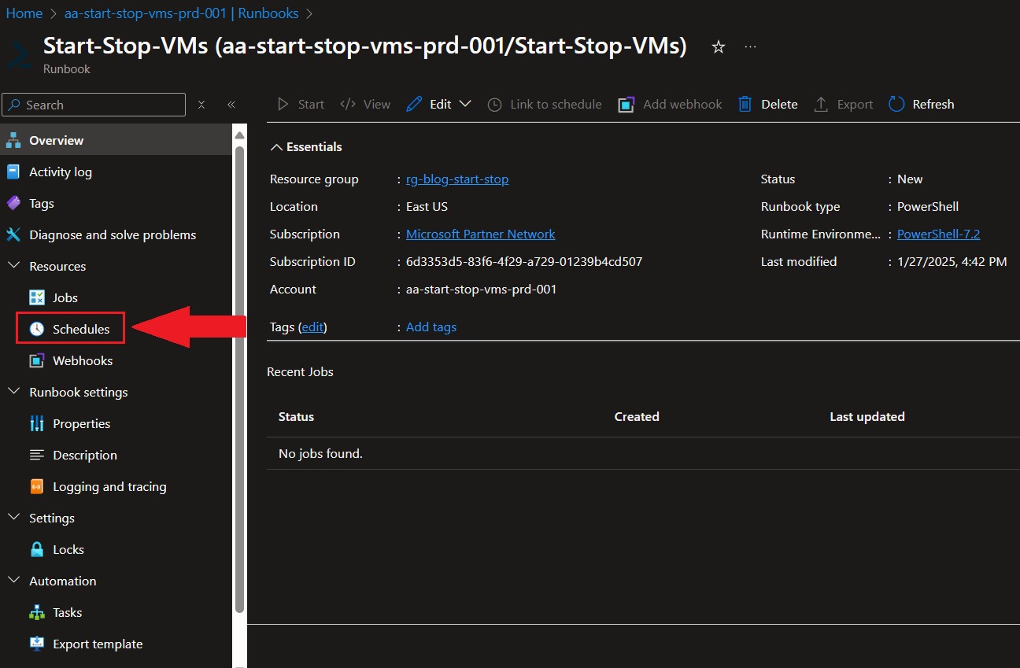The image size is (1020, 668).
Task: Favorite this runbook with the star
Action: (718, 47)
